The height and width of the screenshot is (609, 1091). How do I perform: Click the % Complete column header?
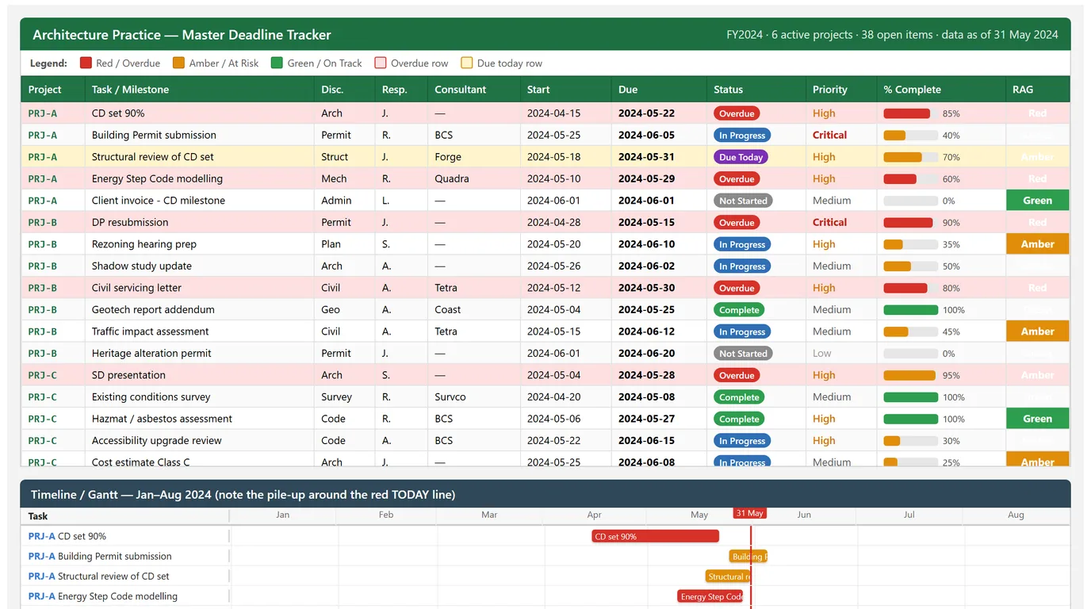point(941,90)
